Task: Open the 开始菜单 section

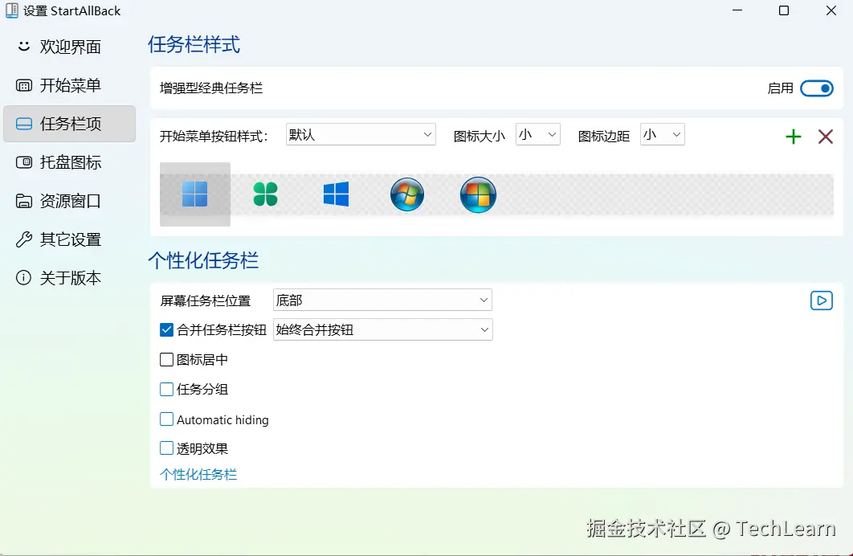Action: (x=70, y=85)
